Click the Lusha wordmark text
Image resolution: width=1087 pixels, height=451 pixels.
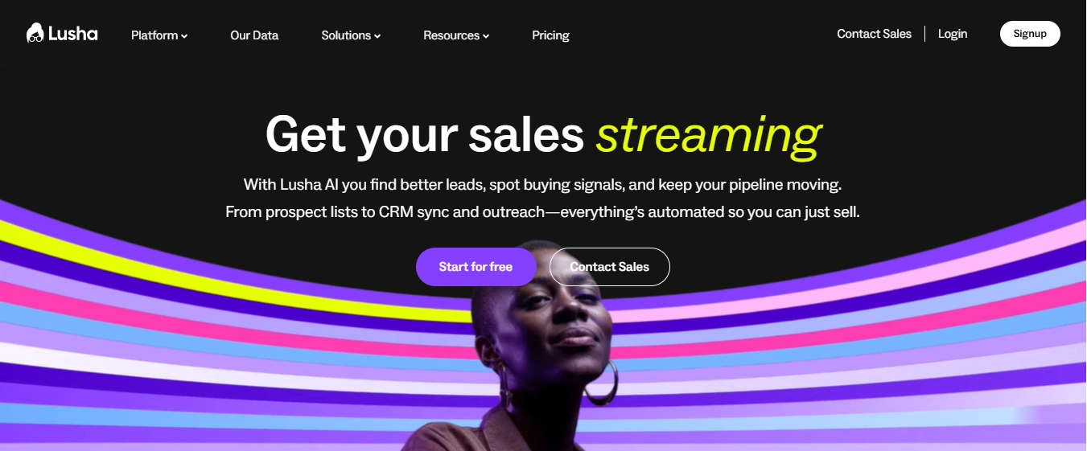(72, 34)
